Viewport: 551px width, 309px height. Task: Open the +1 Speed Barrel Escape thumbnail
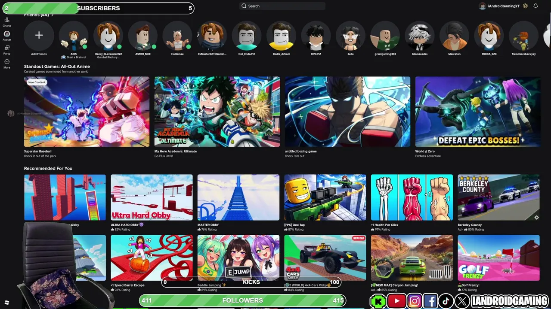click(x=152, y=257)
